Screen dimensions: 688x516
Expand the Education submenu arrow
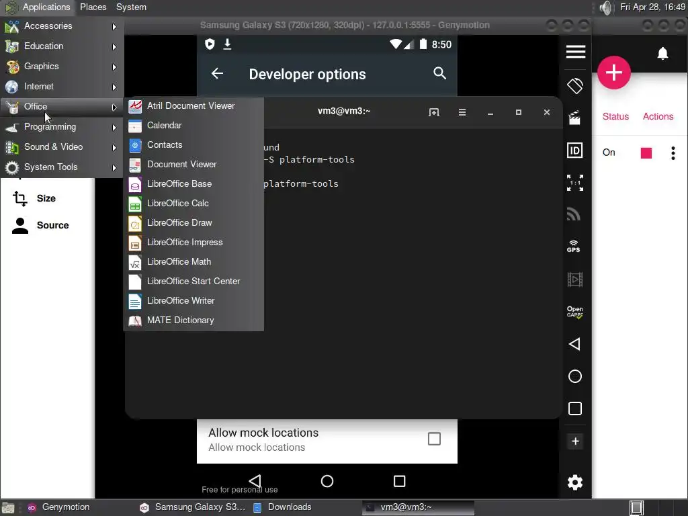pyautogui.click(x=114, y=46)
